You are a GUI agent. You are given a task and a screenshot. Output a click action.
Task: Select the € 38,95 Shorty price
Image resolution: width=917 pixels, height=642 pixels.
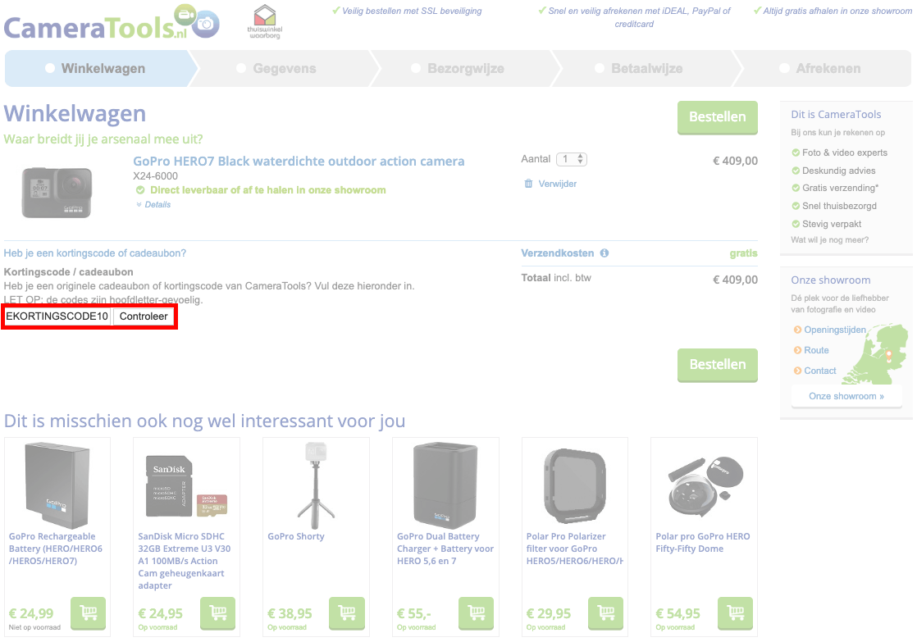(x=290, y=613)
